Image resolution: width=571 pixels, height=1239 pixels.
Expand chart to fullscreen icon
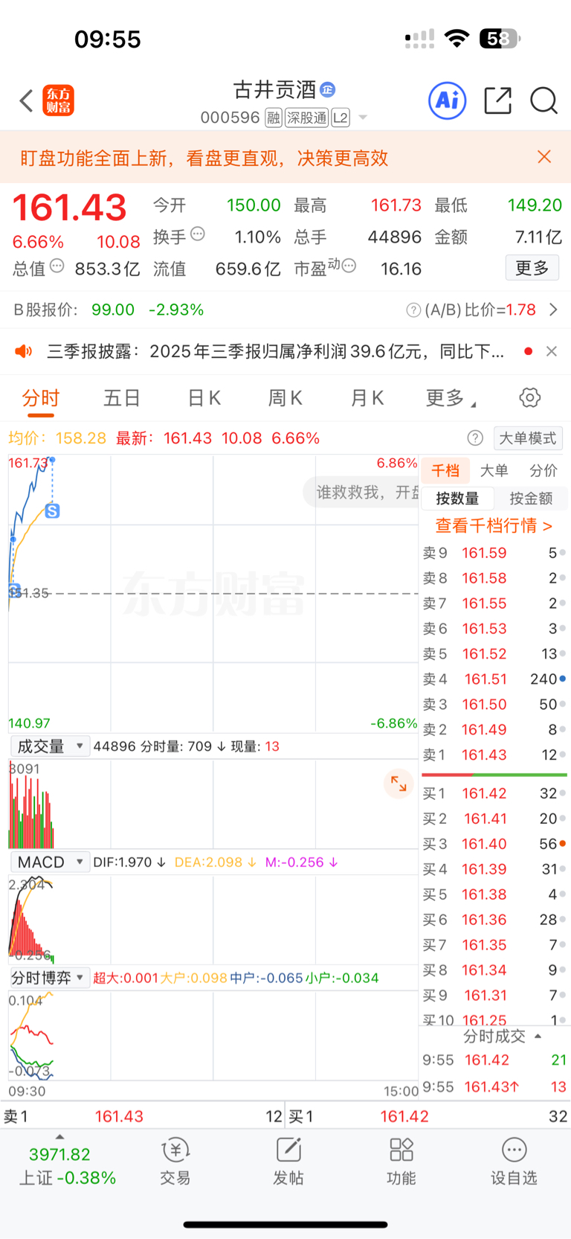click(399, 784)
